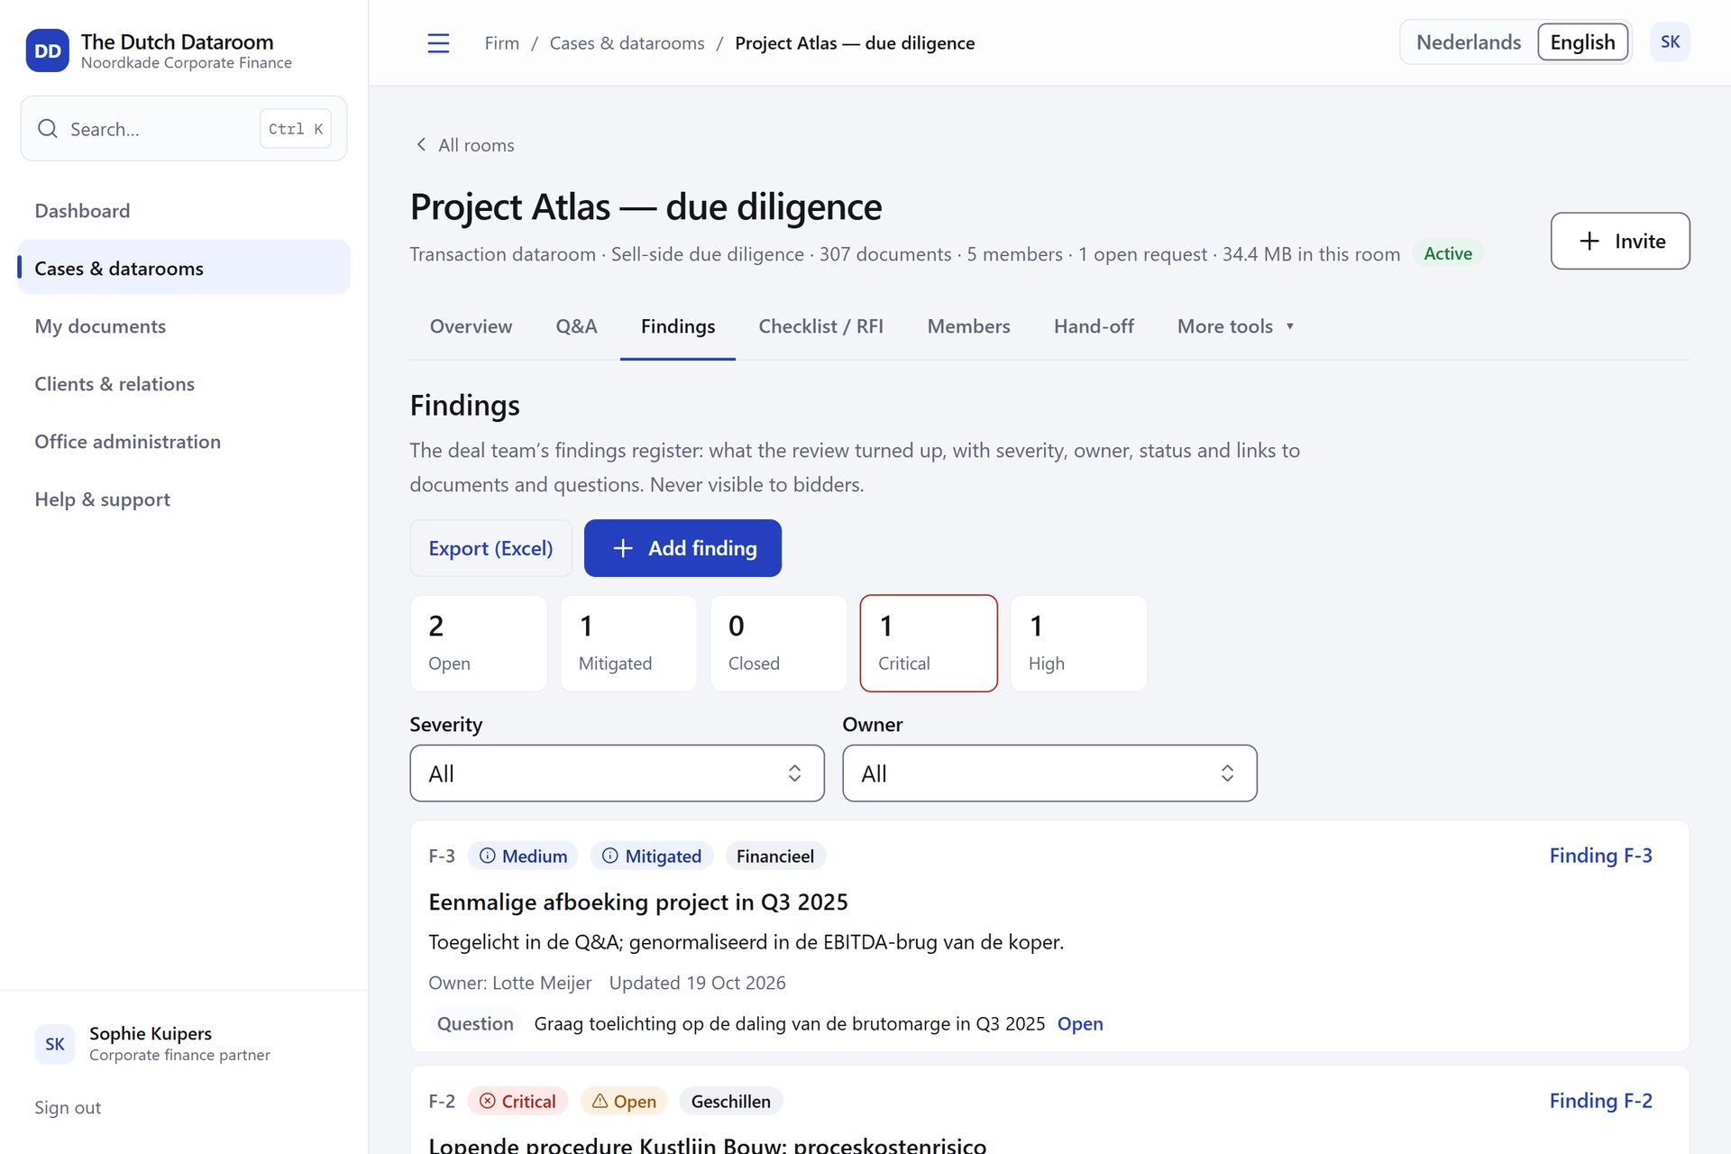Click the Medium severity badge on F-3
1731x1154 pixels.
523,856
